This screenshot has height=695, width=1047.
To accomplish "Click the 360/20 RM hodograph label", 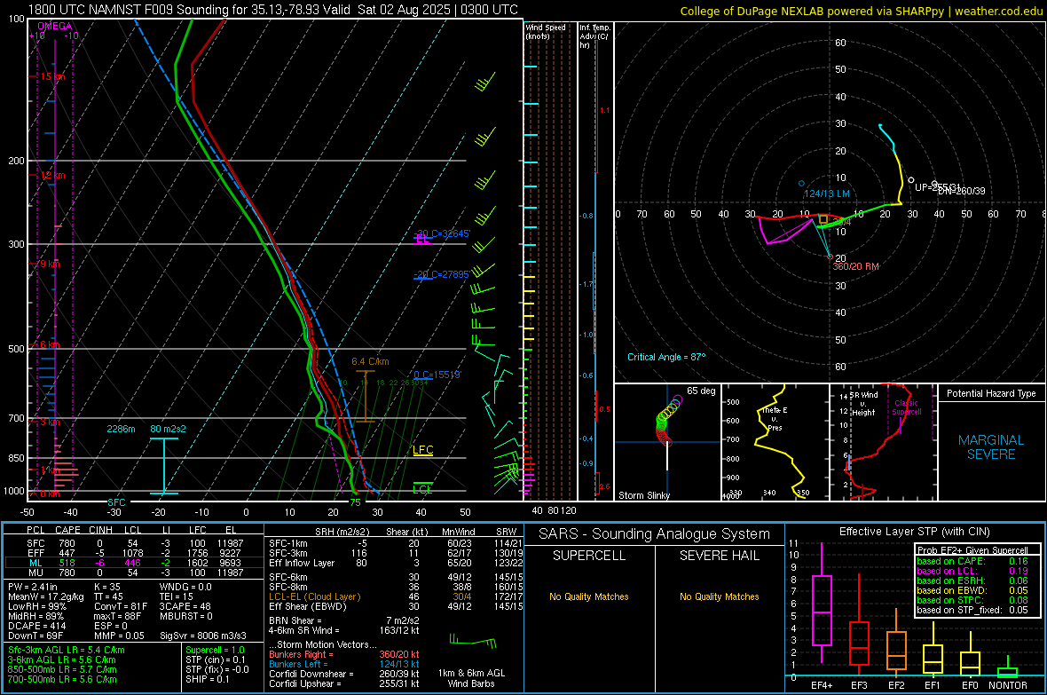I will click(x=855, y=266).
